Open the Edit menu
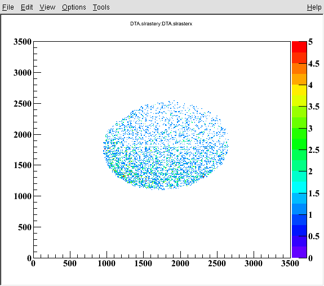 (x=26, y=7)
